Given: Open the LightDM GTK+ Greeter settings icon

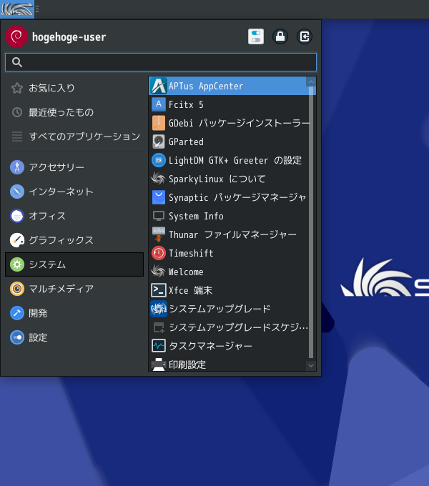Looking at the screenshot, I should [159, 160].
